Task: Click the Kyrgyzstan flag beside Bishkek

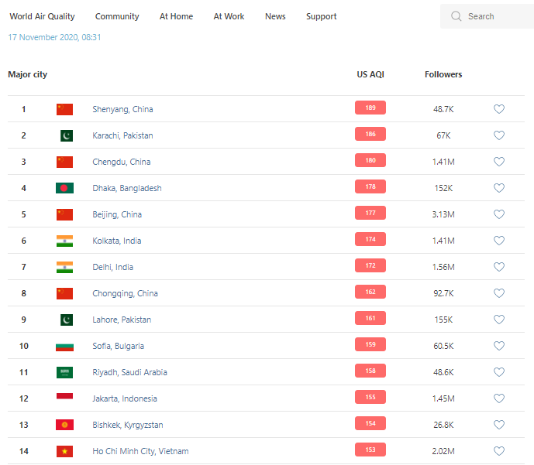Action: [64, 425]
